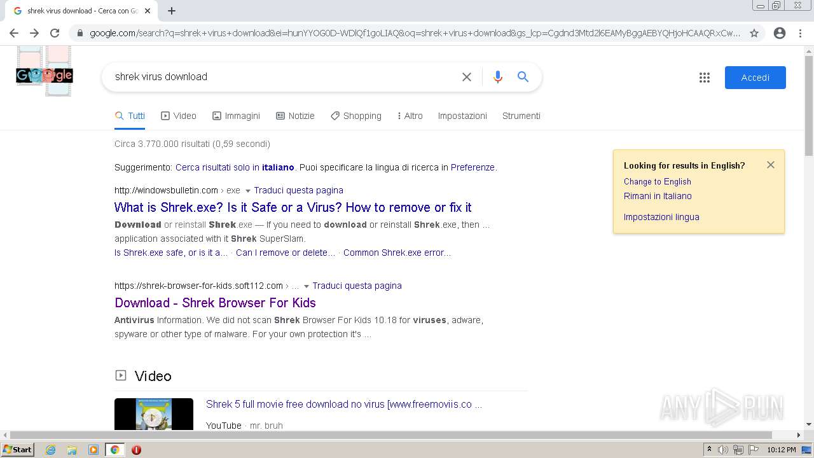The image size is (814, 458).
Task: View site information via the padlock icon
Action: pos(79,33)
